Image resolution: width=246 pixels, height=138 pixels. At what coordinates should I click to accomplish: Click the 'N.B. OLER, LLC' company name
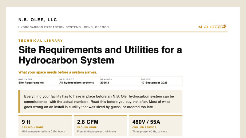tap(38, 20)
